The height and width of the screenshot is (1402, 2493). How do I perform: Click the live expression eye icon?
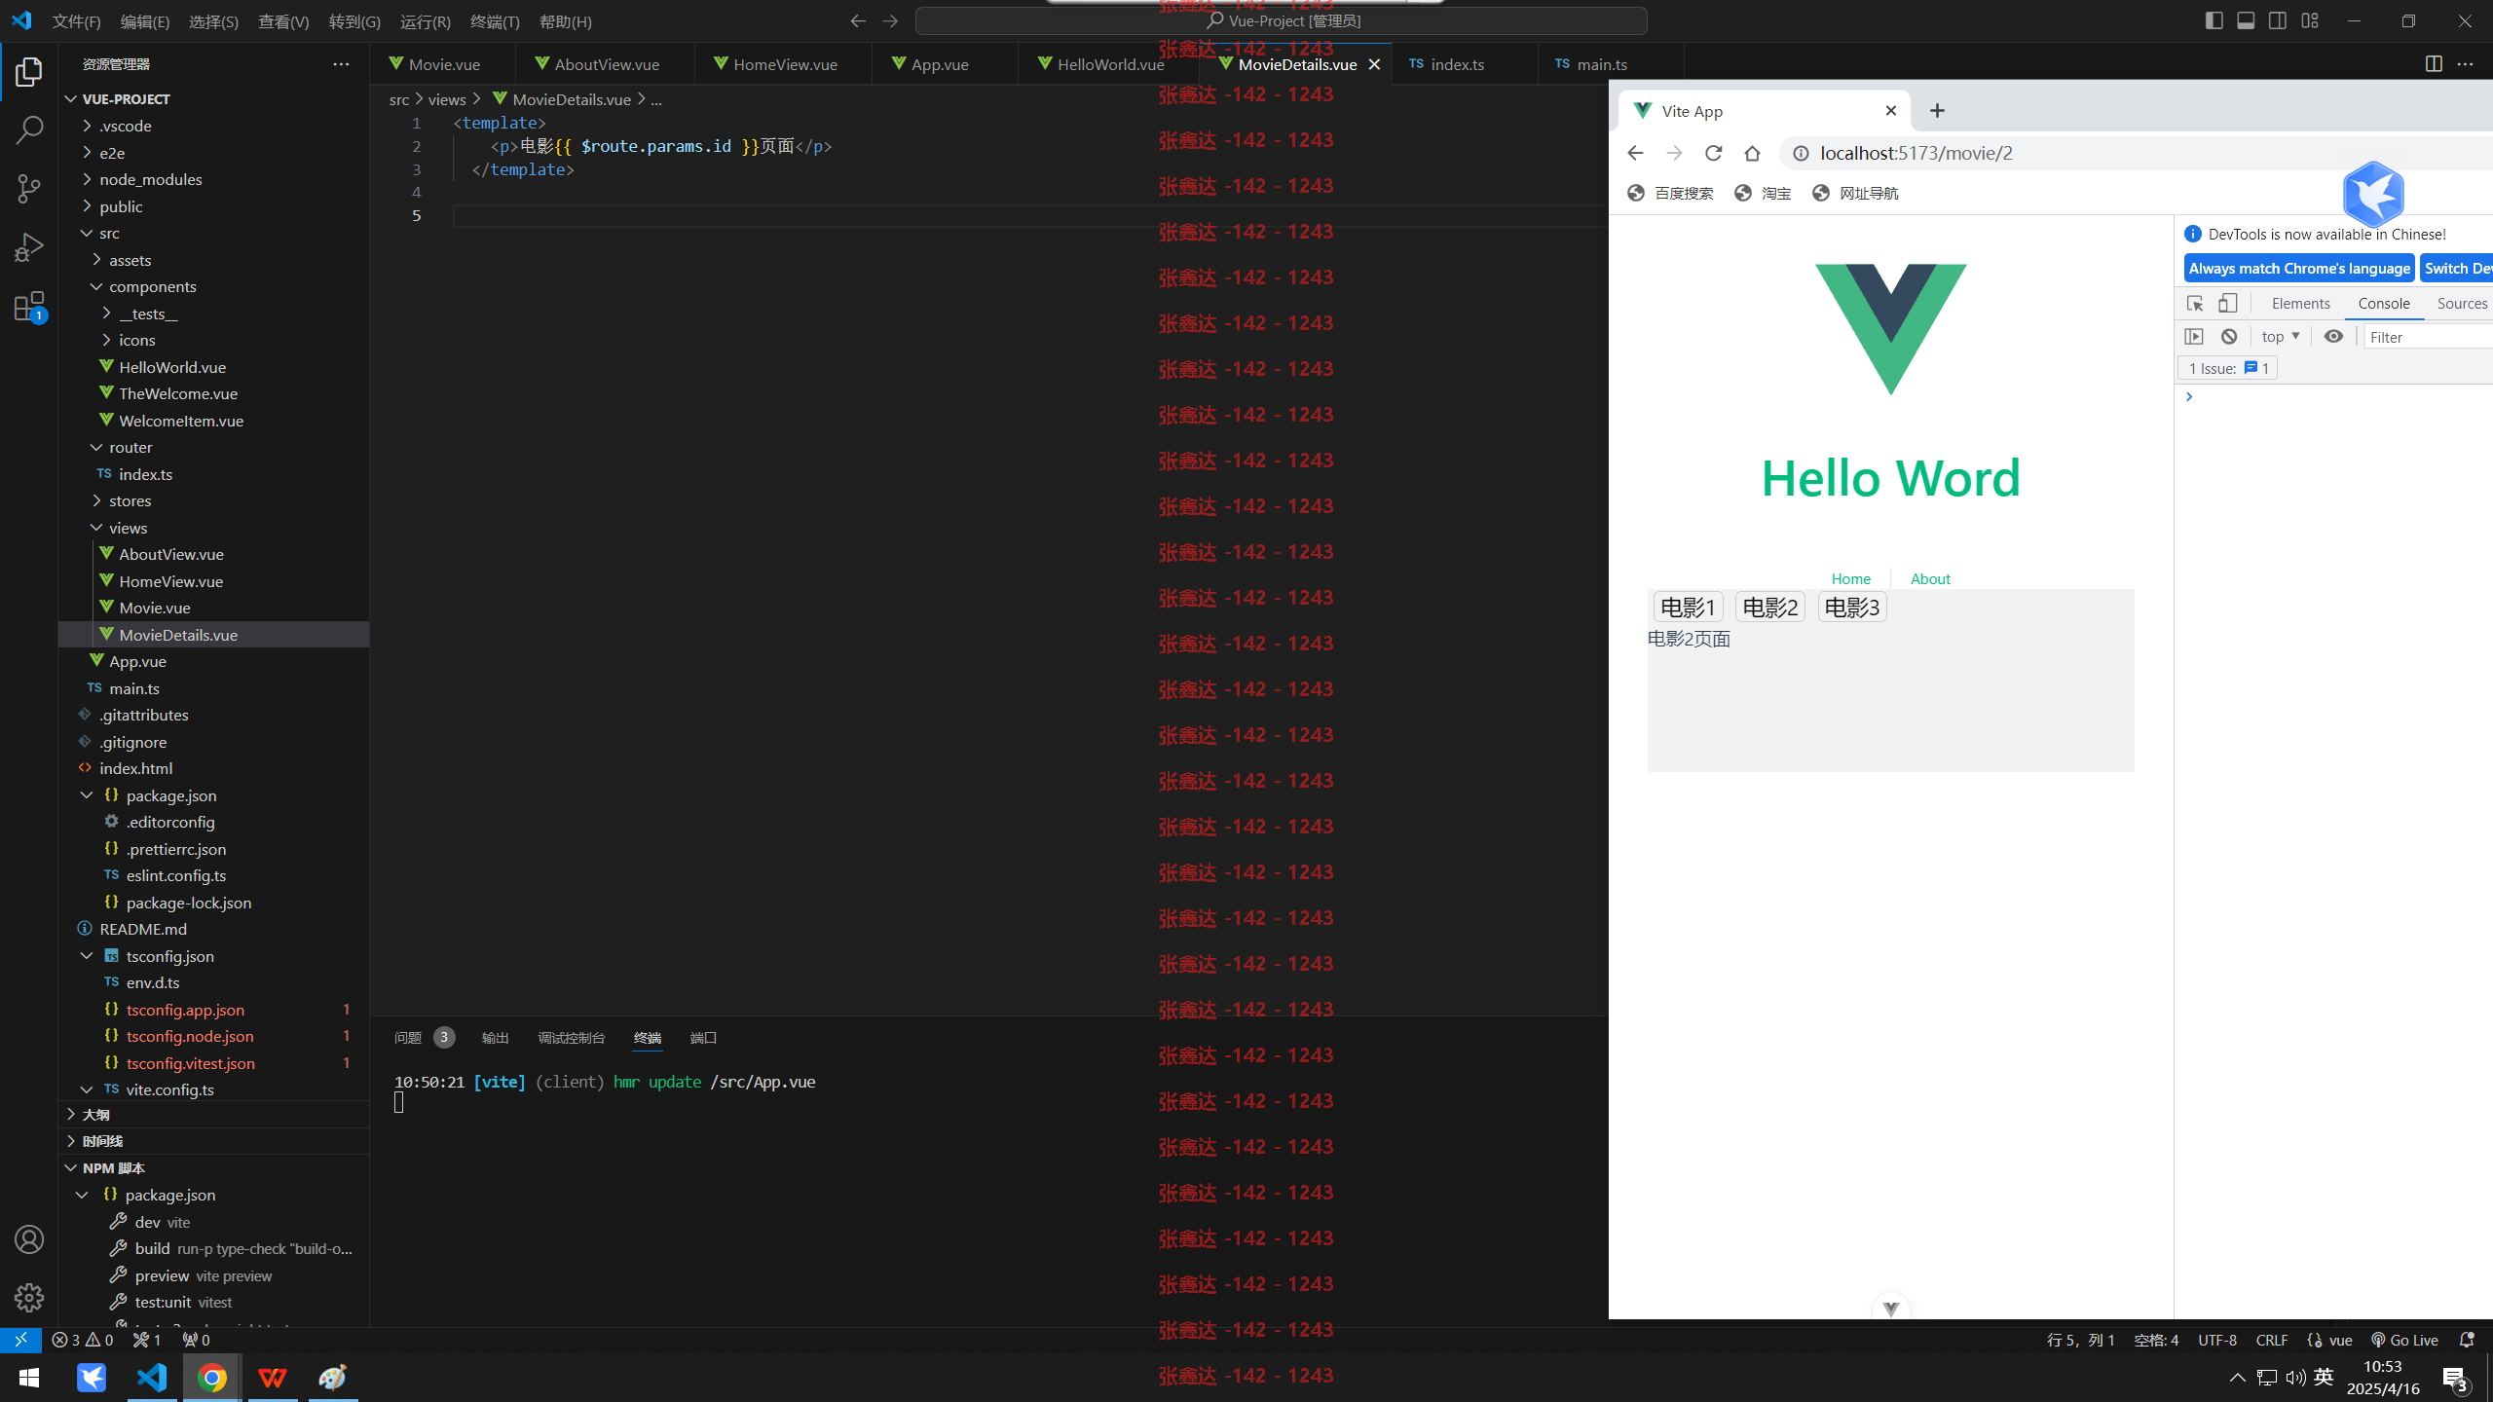[2333, 337]
